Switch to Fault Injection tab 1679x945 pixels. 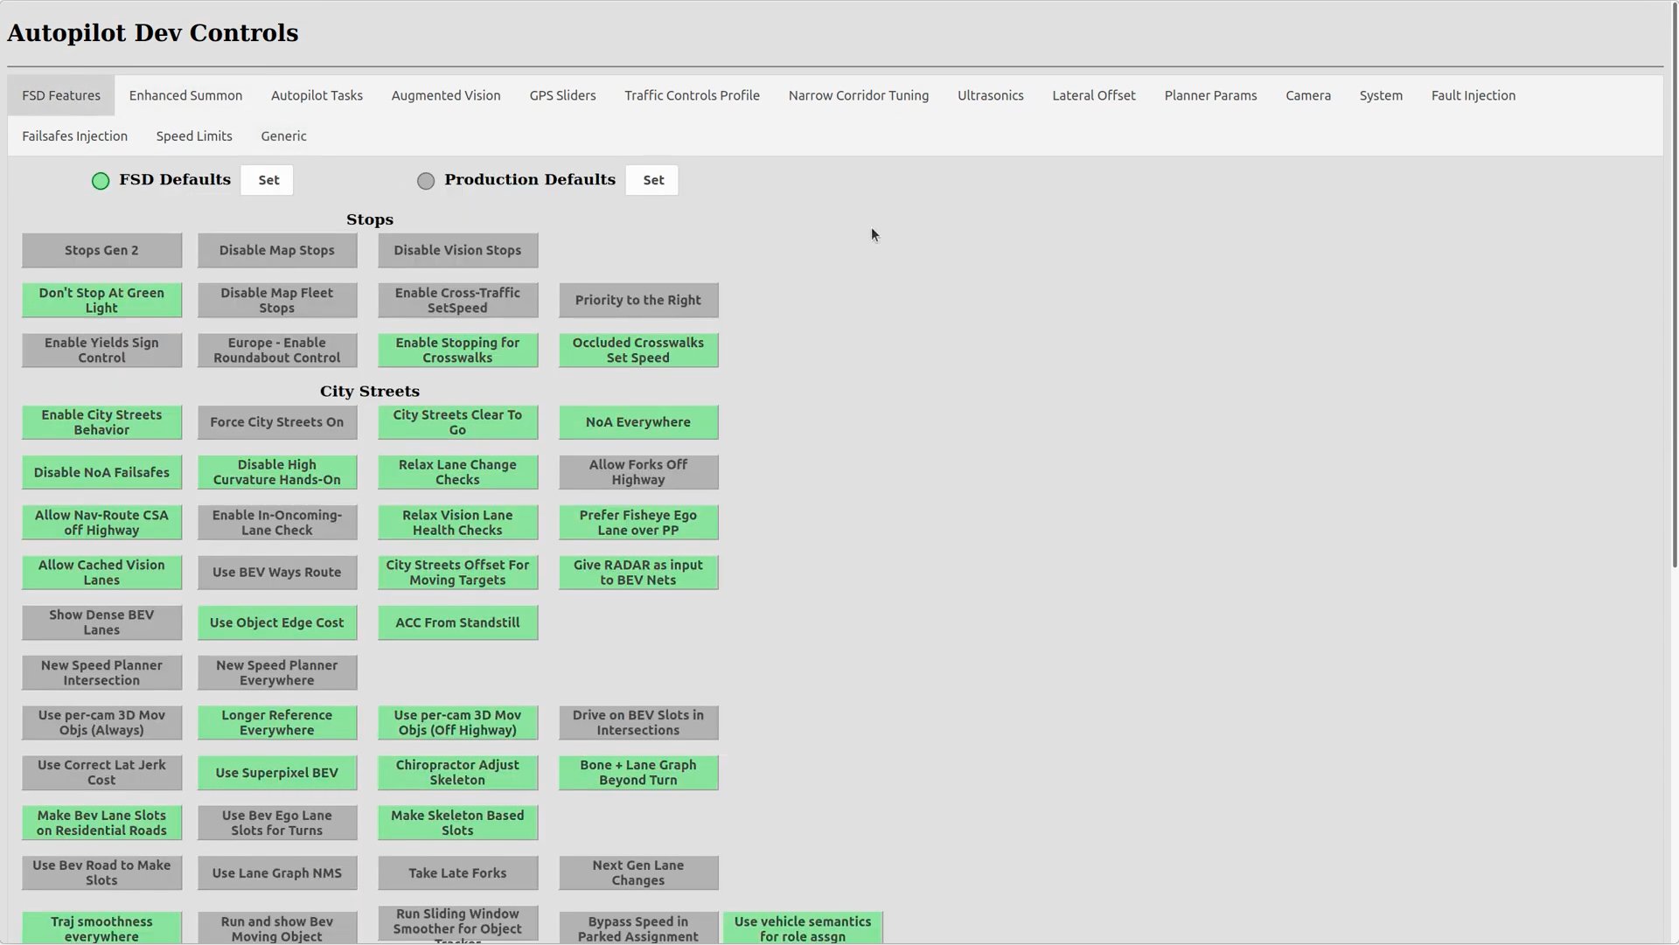pyautogui.click(x=1473, y=96)
